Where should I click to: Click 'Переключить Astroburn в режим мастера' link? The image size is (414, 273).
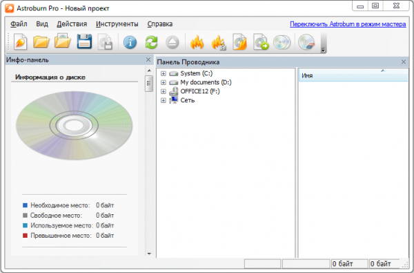point(348,24)
